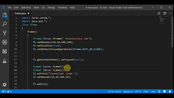
Task: Click the editor vertical scrollbar
Action: coord(172,32)
